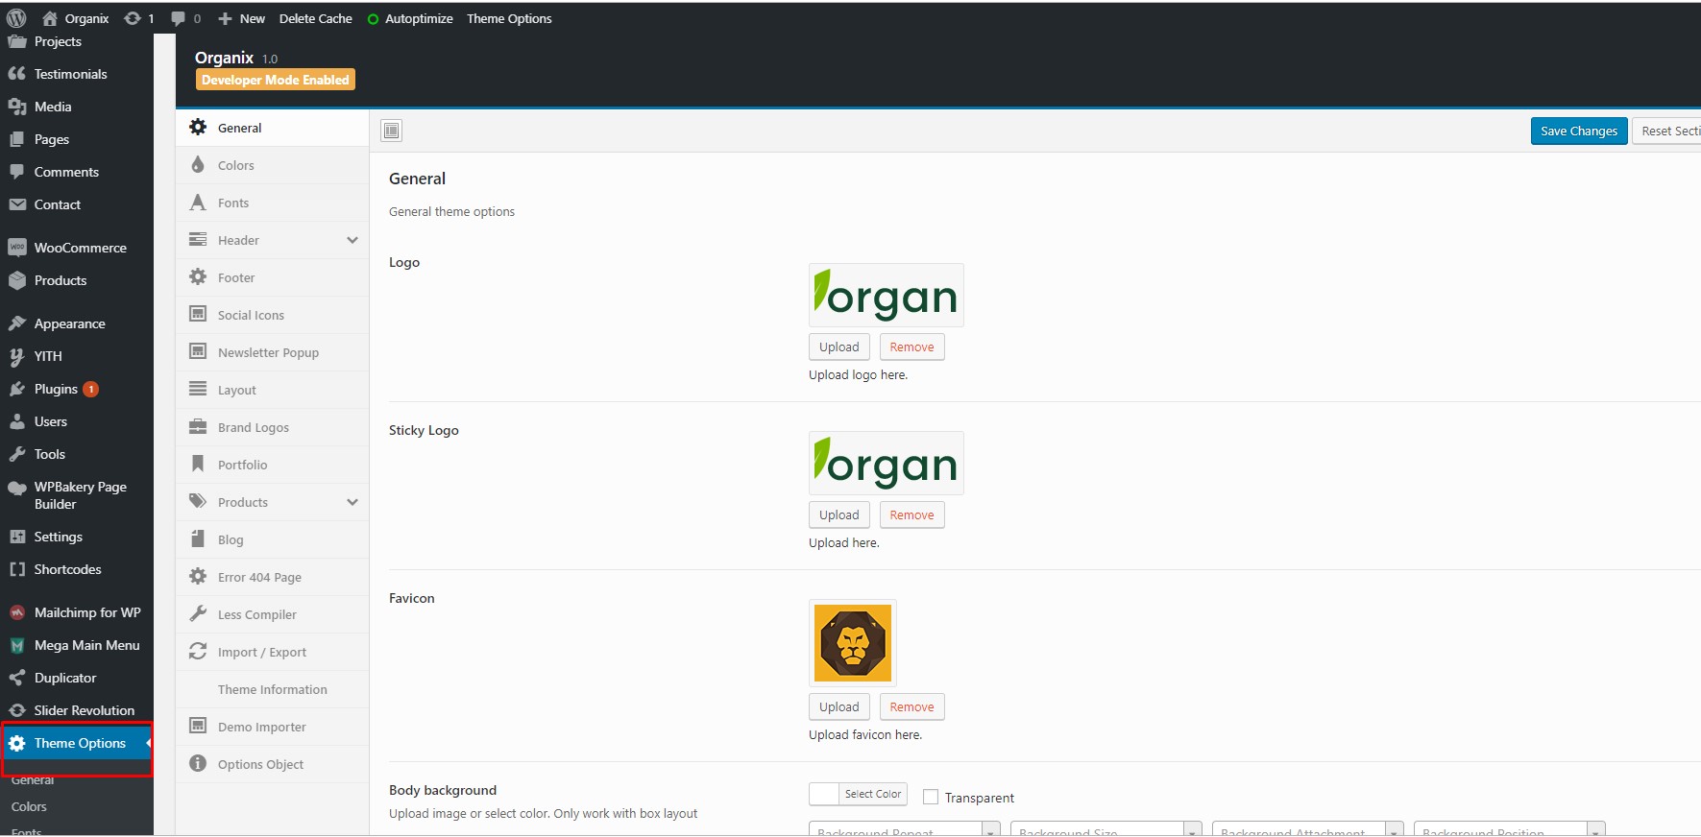Viewport: 1701px width, 837px height.
Task: Click the plus icon next to New
Action: point(225,18)
